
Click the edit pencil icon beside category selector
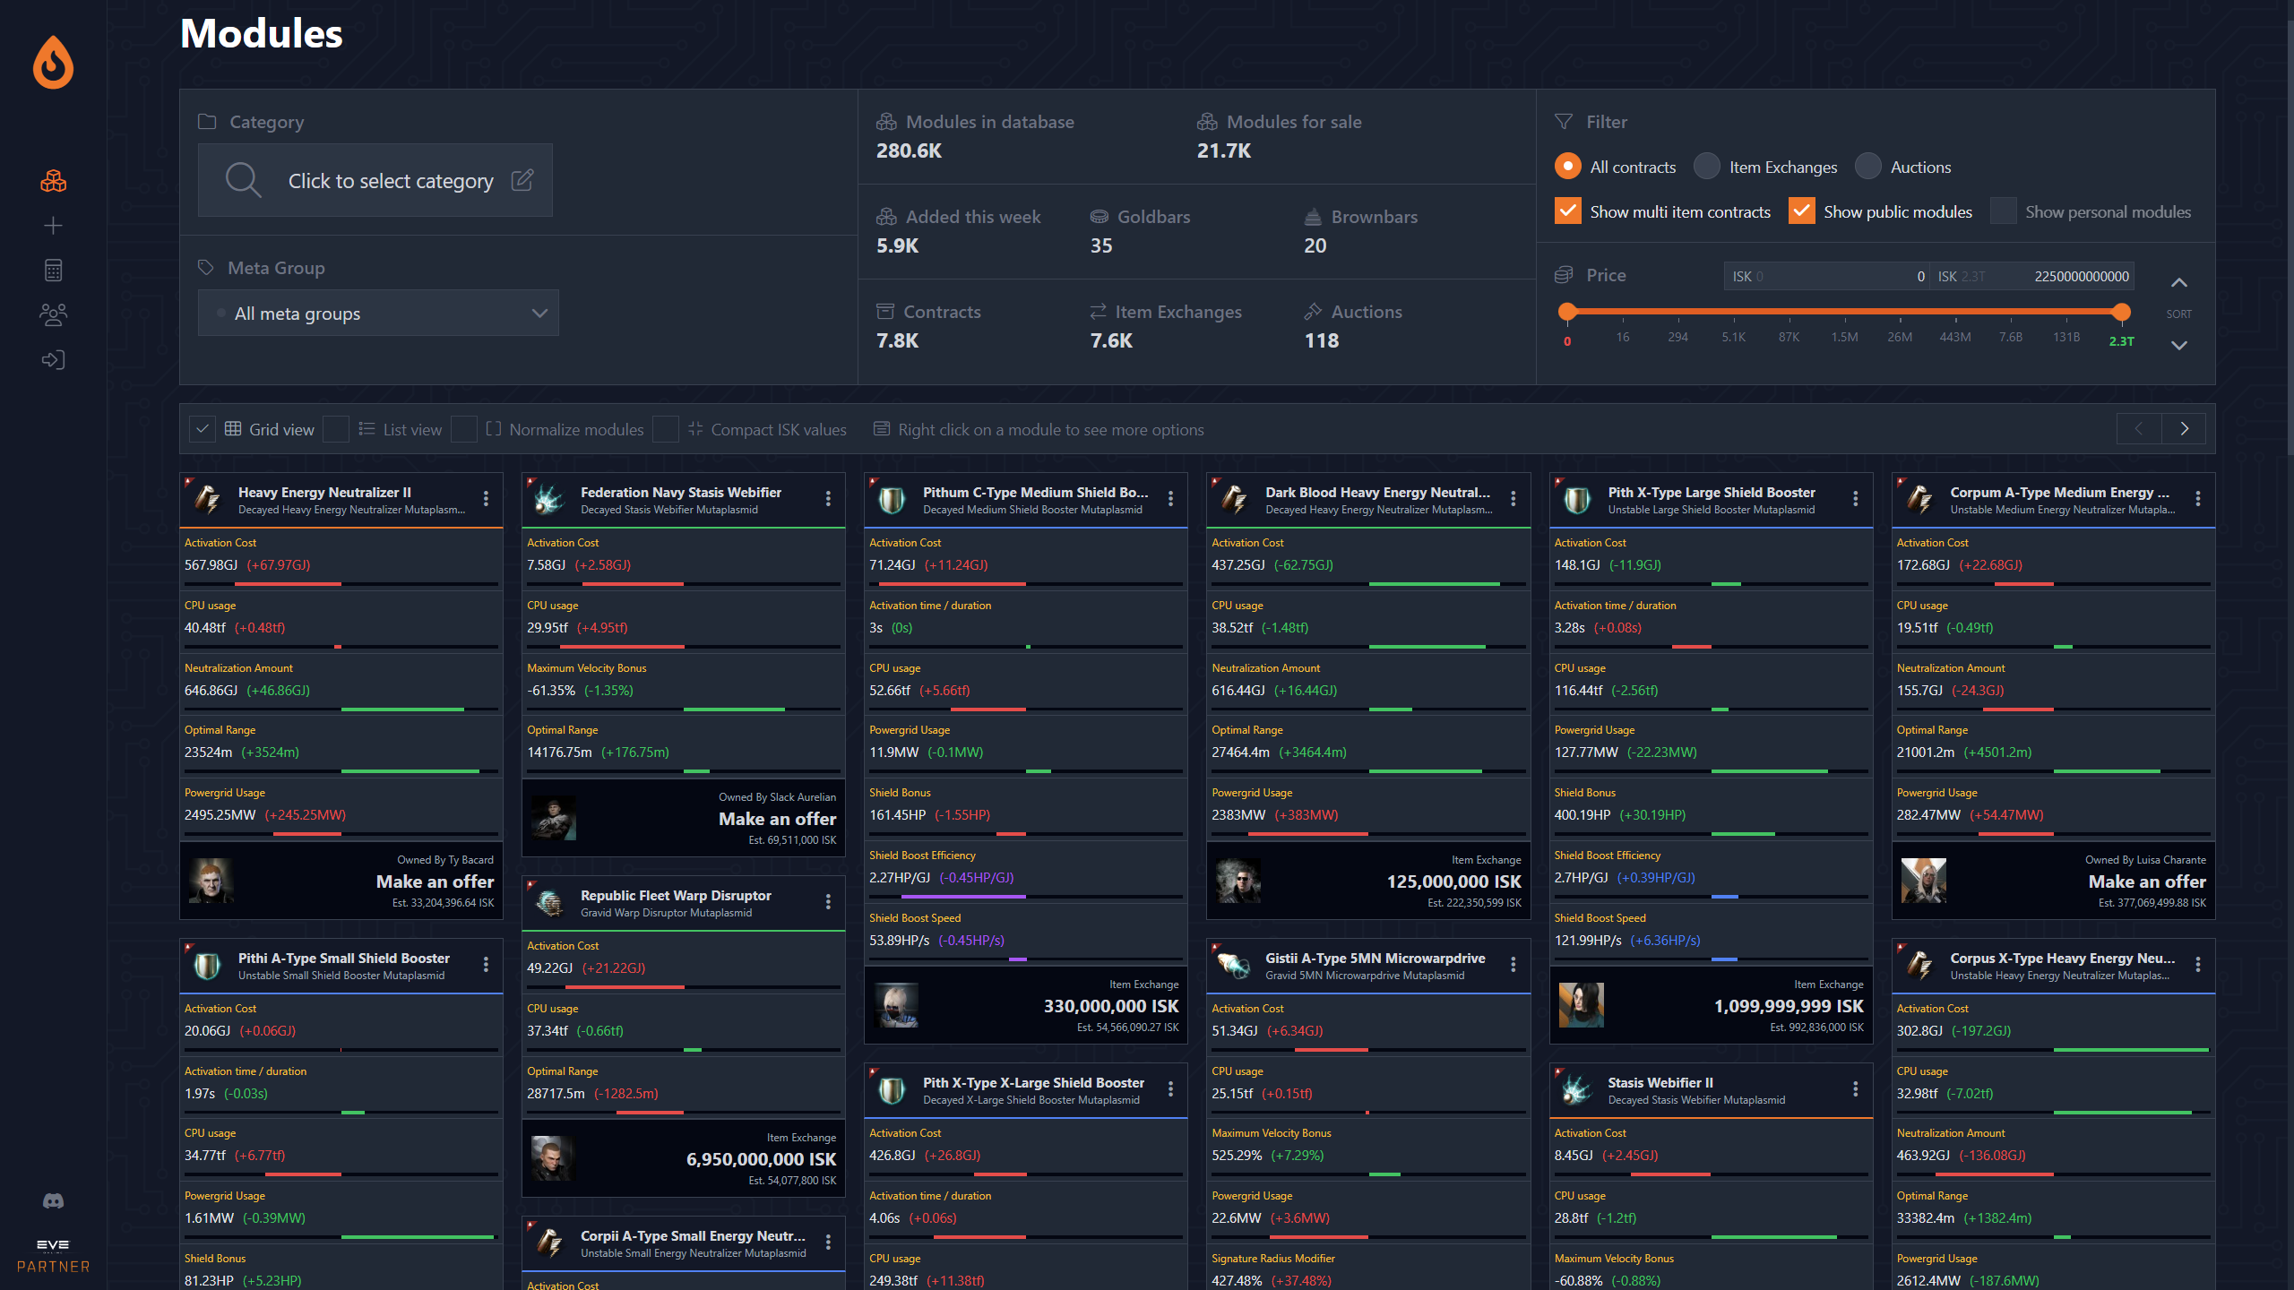pyautogui.click(x=522, y=180)
